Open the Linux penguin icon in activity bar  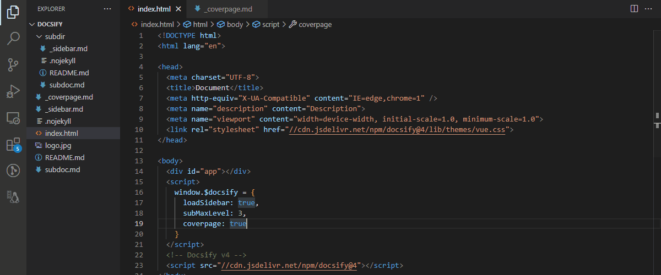[13, 197]
